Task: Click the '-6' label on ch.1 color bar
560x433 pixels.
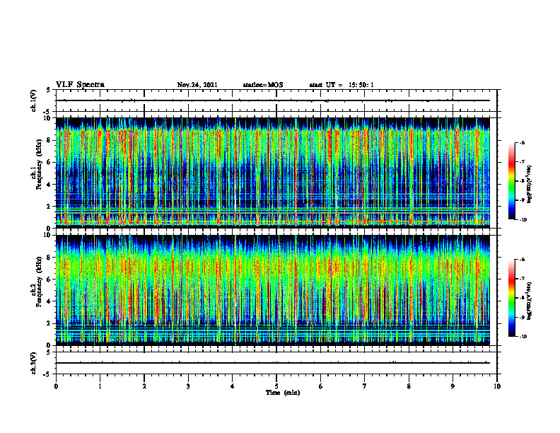Action: pos(521,143)
